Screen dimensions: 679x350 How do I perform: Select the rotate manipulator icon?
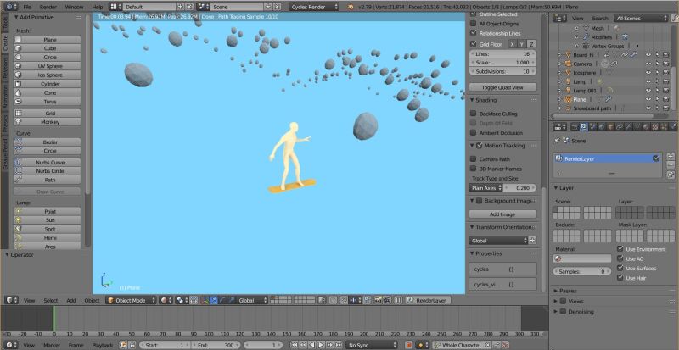point(222,300)
